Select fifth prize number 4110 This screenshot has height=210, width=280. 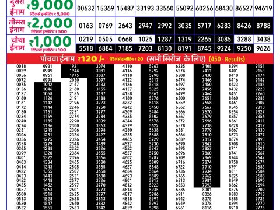127,66
